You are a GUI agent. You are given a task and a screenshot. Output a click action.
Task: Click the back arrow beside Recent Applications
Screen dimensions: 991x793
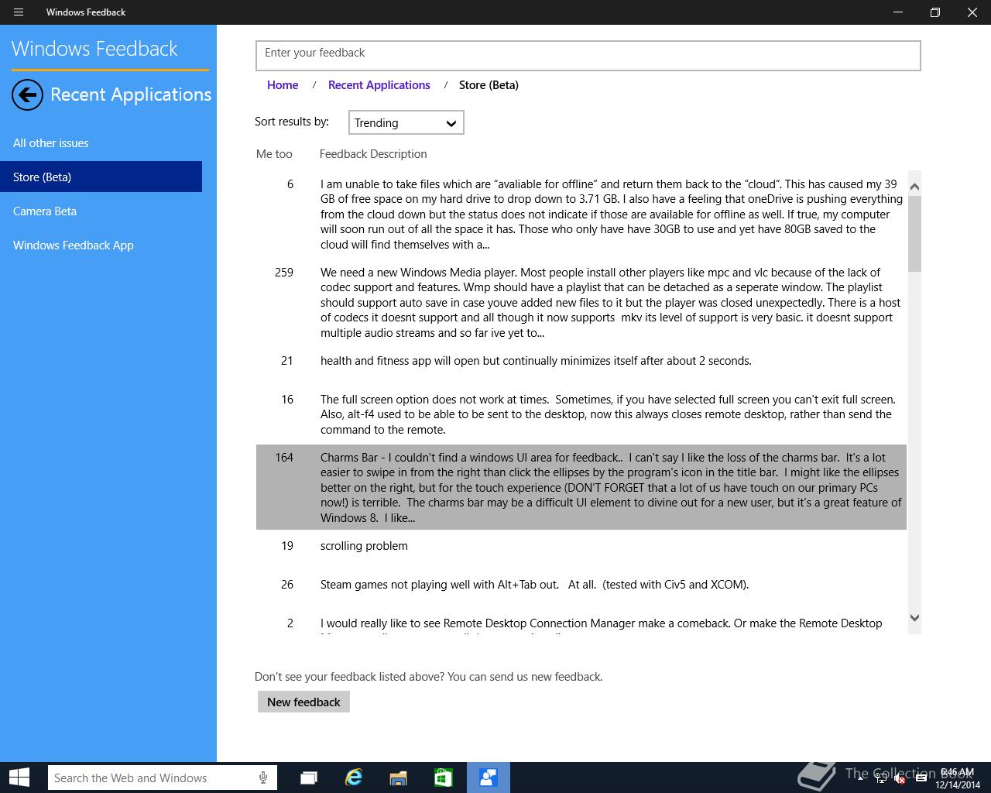coord(27,95)
